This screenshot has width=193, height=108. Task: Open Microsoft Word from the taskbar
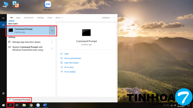pos(45,105)
